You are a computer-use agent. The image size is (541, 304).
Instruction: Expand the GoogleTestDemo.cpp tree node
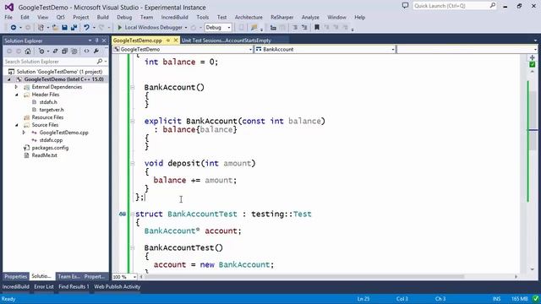pos(24,133)
